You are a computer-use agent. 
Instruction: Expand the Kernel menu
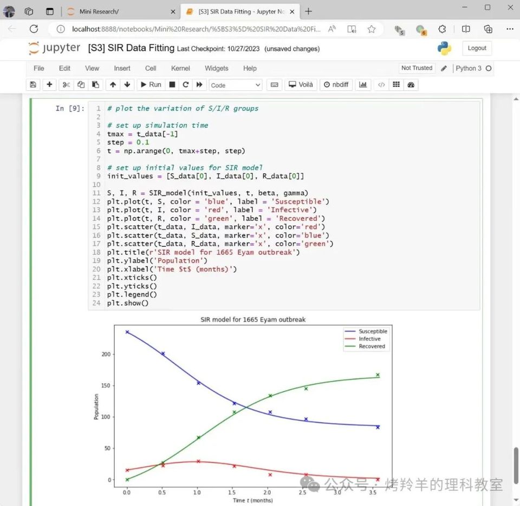click(180, 68)
